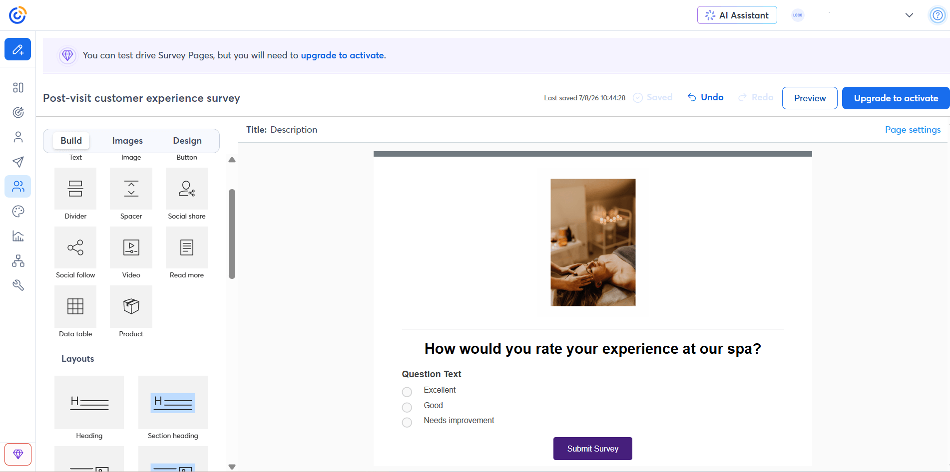Open the help question mark icon
The image size is (950, 472).
point(938,15)
